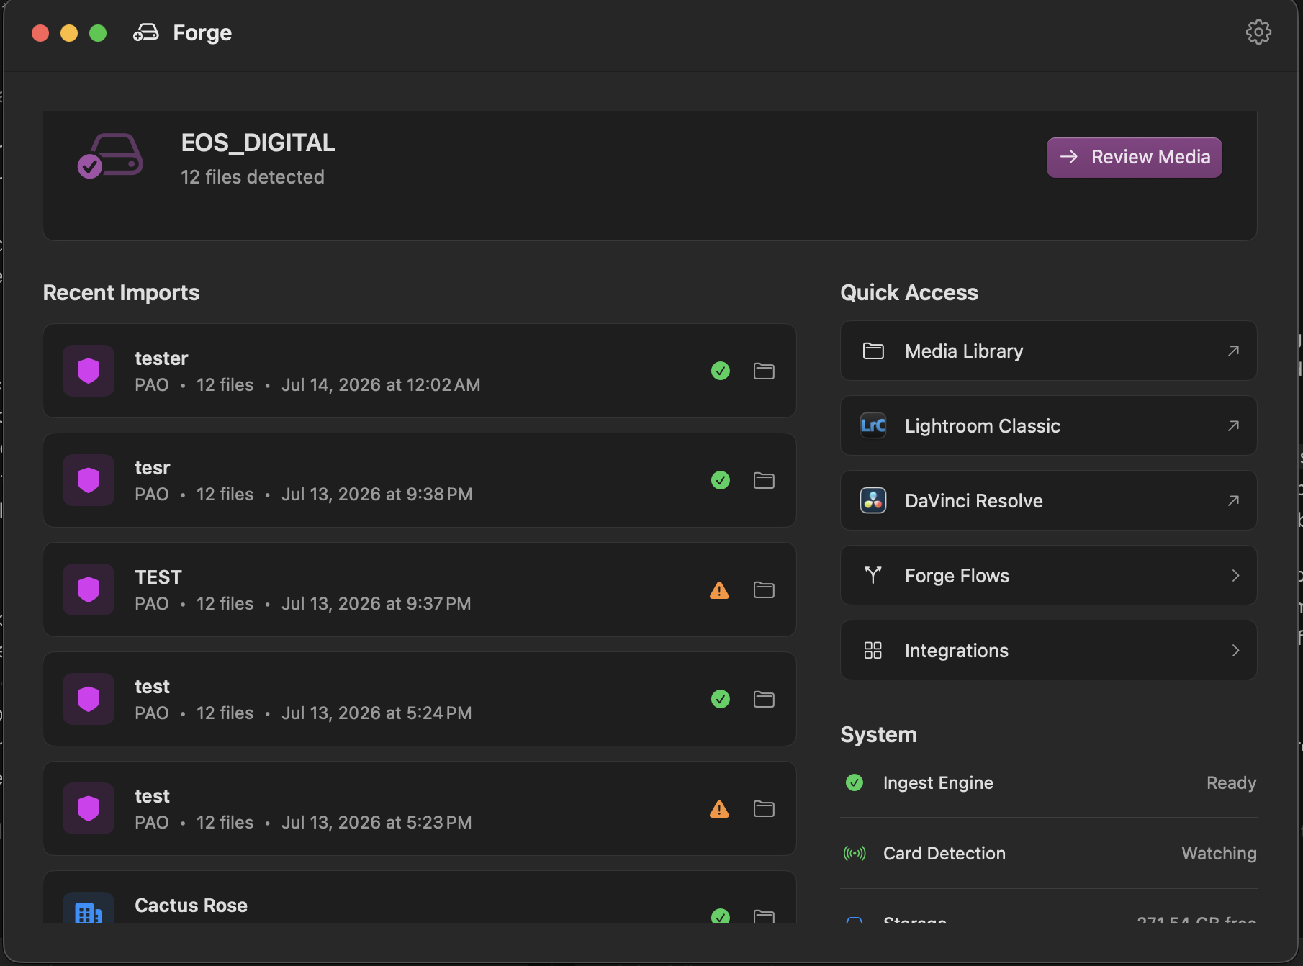Viewport: 1303px width, 966px height.
Task: Open the folder for the TEST import
Action: (764, 590)
